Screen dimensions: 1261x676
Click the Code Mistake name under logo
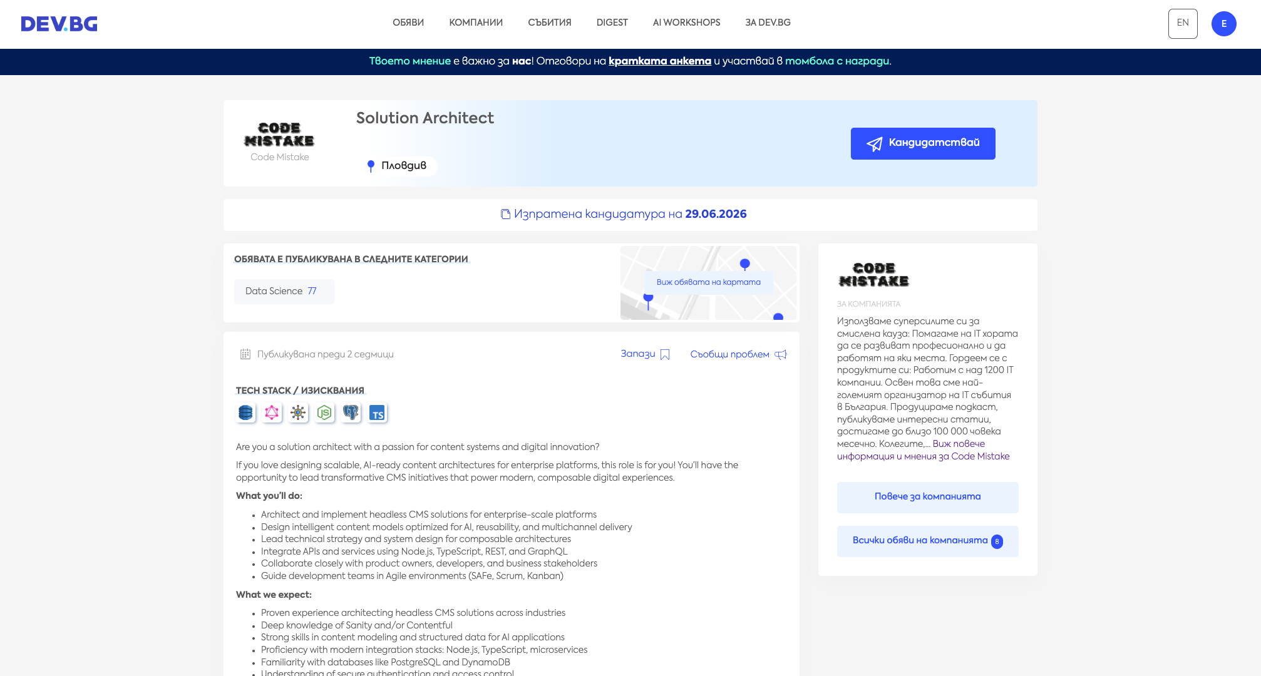[x=280, y=157]
